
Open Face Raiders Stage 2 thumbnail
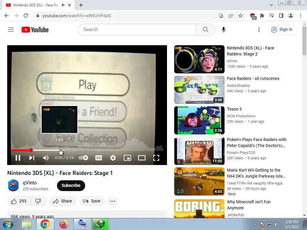[199, 59]
